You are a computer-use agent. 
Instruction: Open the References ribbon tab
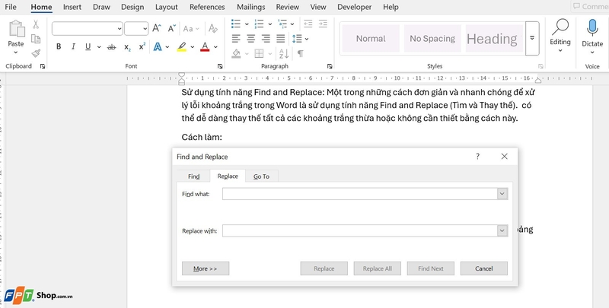[207, 7]
